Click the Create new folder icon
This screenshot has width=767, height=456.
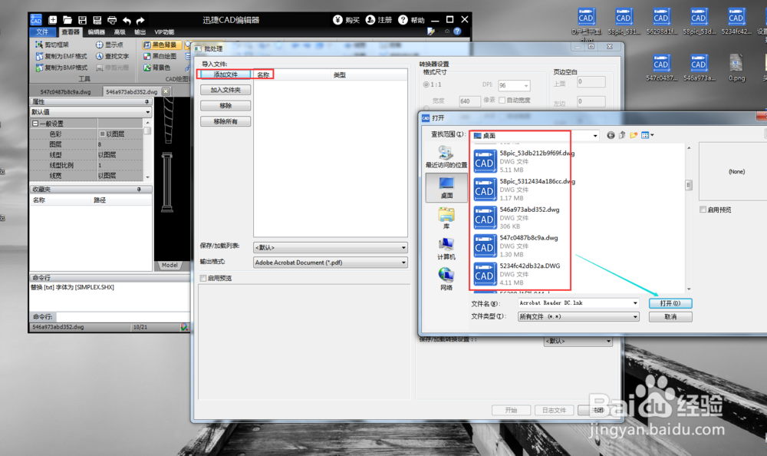[x=634, y=136]
